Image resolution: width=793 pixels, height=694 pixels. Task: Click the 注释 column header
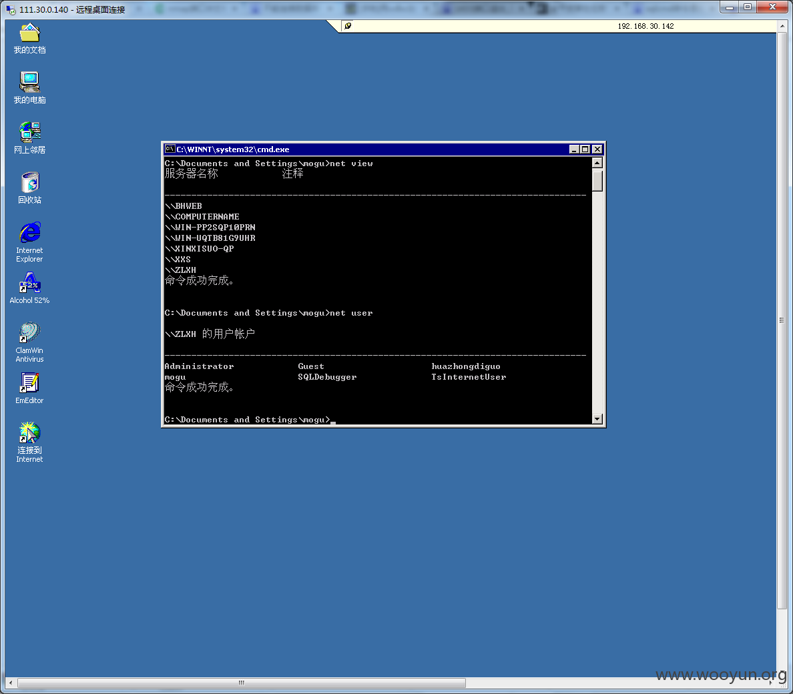[293, 173]
